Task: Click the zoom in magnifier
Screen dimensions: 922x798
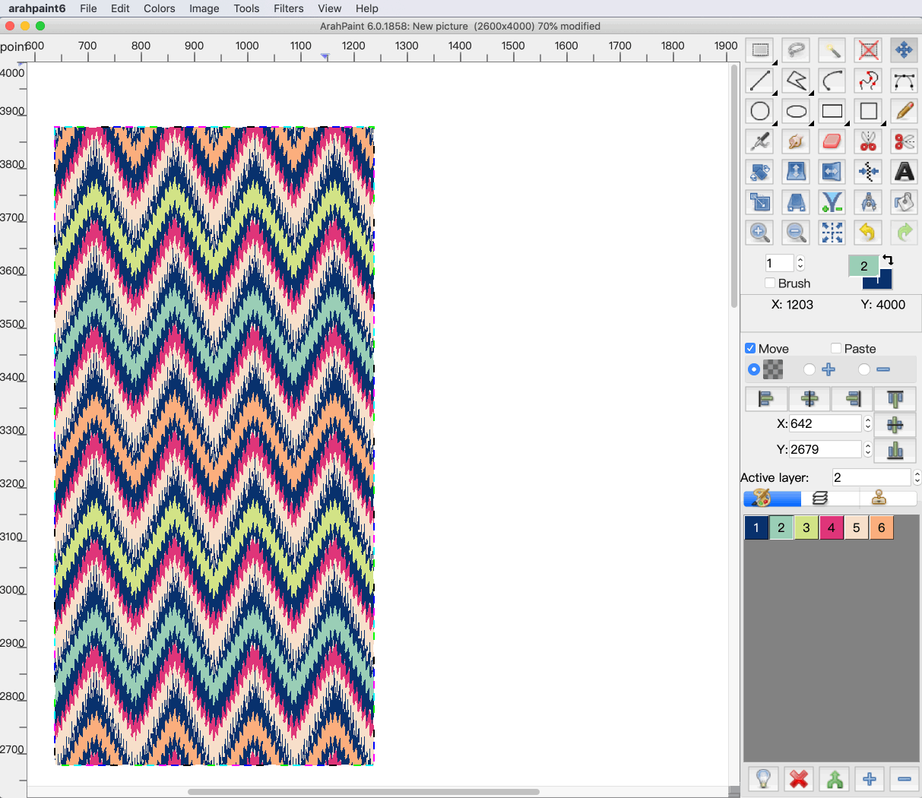Action: point(759,233)
